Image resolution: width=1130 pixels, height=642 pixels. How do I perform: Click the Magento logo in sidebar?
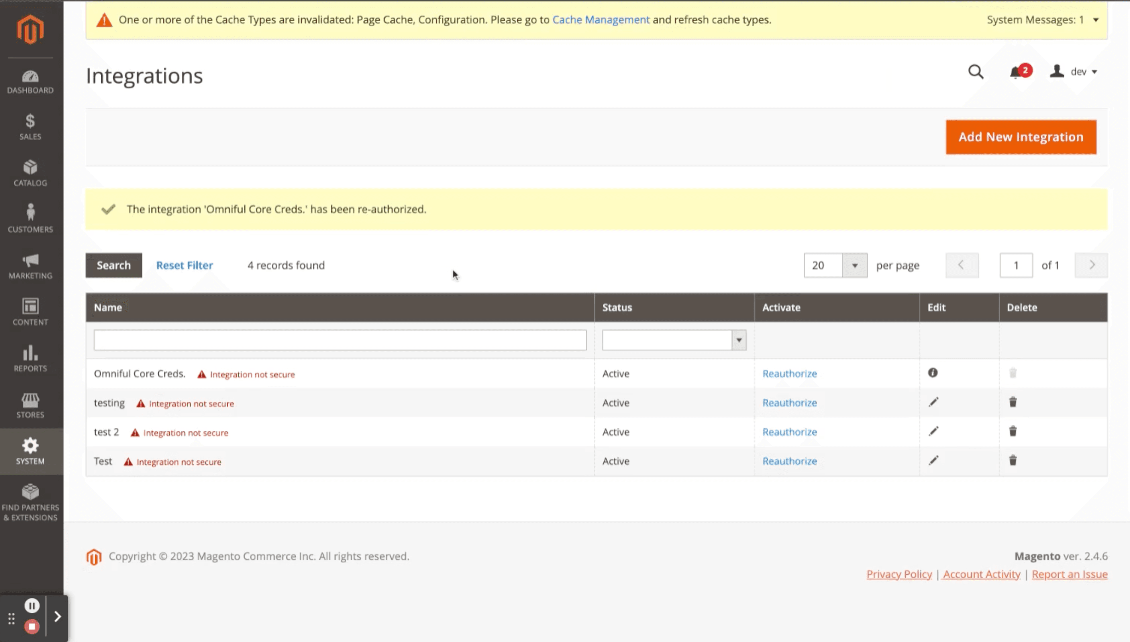(x=30, y=29)
